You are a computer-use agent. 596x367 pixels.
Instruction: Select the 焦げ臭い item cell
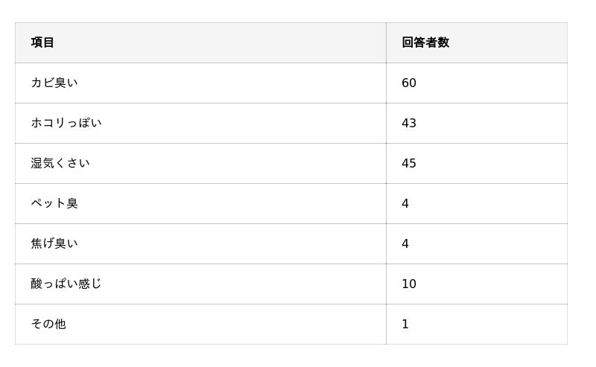pos(54,243)
